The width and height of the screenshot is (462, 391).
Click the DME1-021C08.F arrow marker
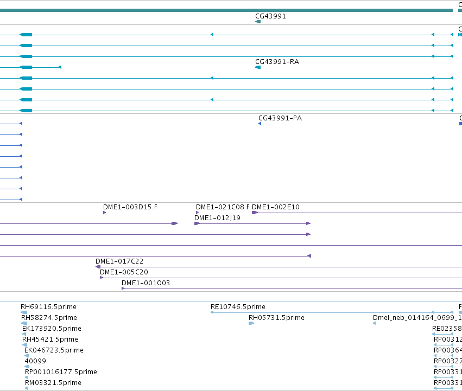(x=198, y=213)
